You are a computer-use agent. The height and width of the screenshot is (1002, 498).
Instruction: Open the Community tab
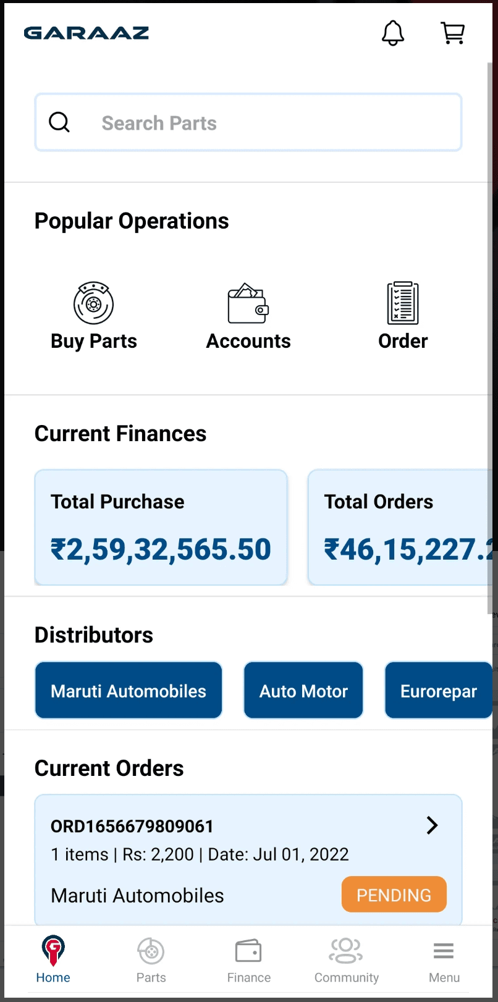(346, 959)
